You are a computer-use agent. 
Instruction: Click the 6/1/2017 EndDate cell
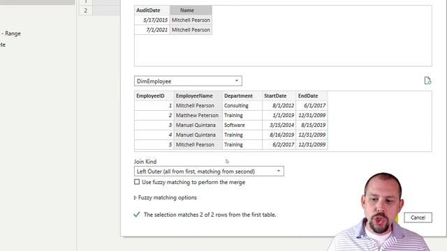pos(312,105)
